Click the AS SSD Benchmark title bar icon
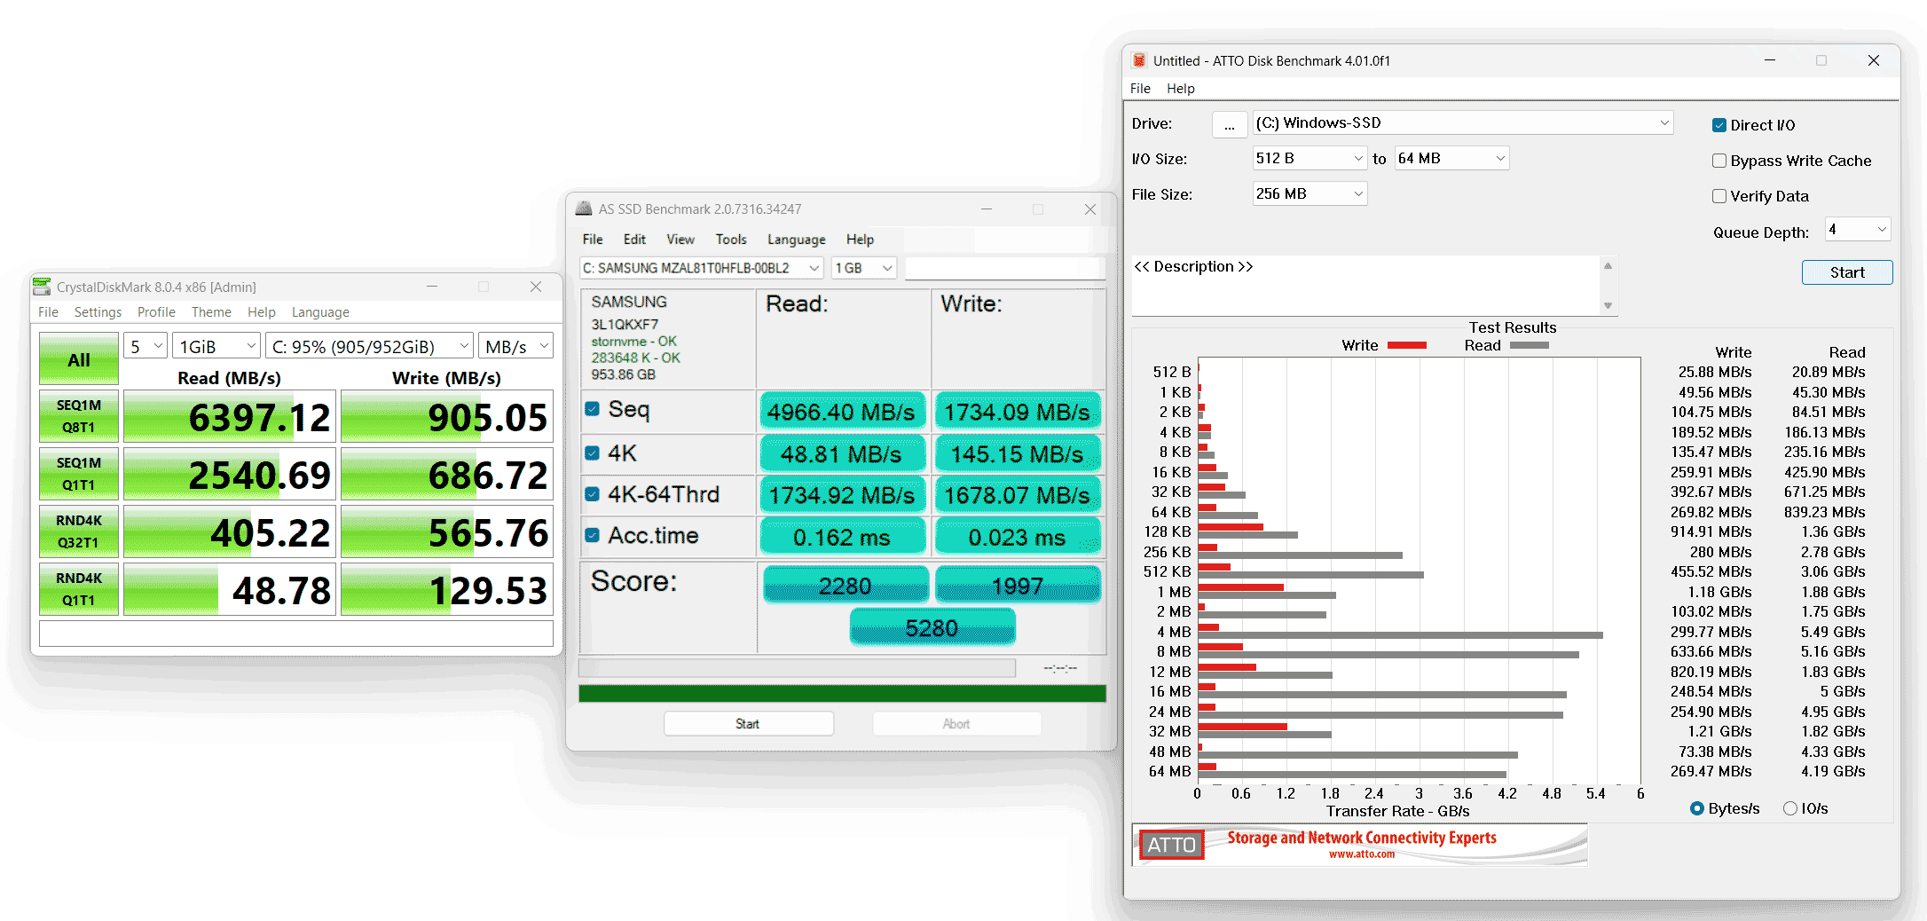Screen dimensions: 1927x921 [584, 209]
